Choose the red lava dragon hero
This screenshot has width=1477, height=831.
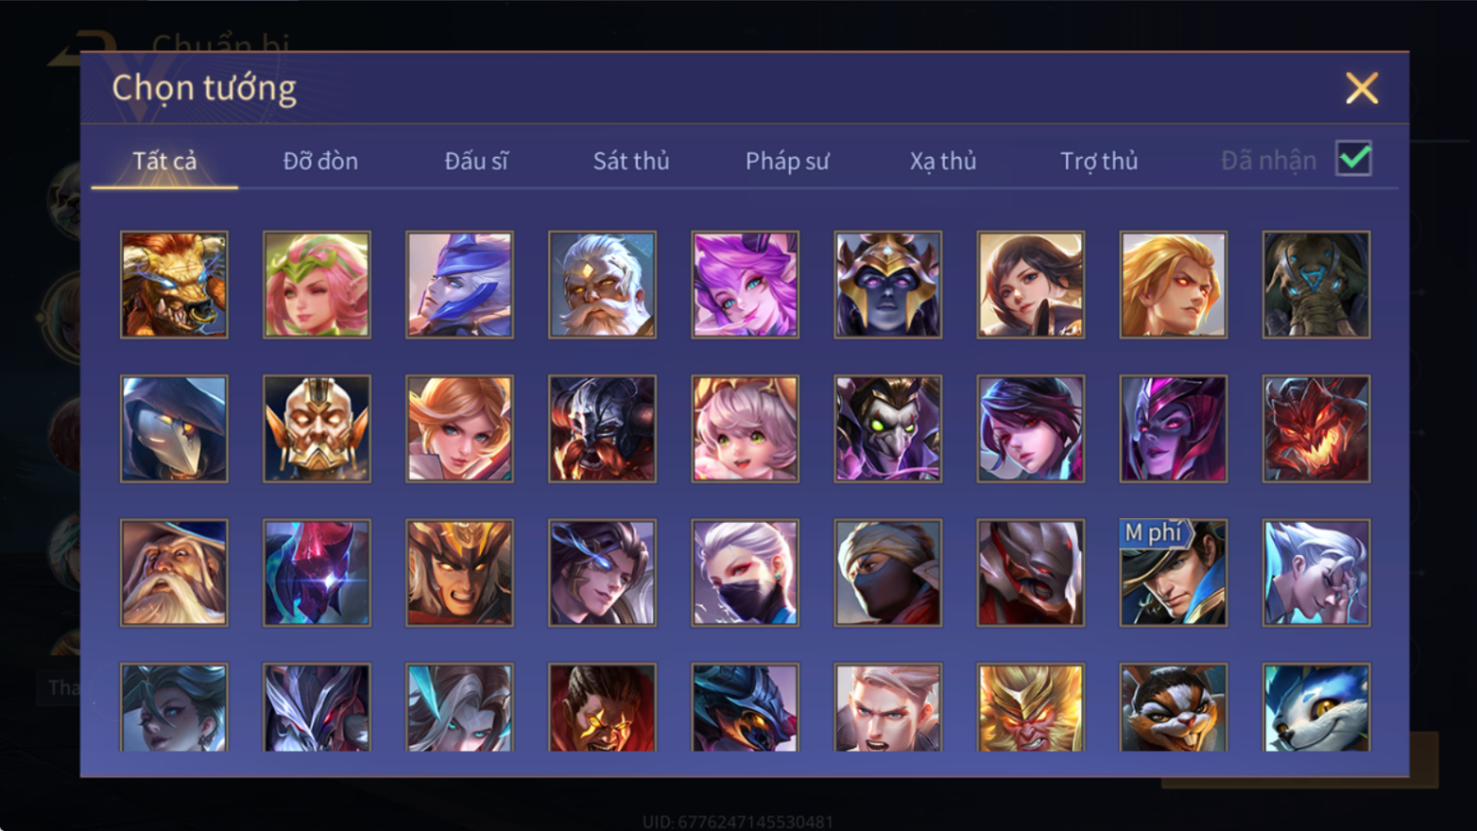coord(1316,429)
